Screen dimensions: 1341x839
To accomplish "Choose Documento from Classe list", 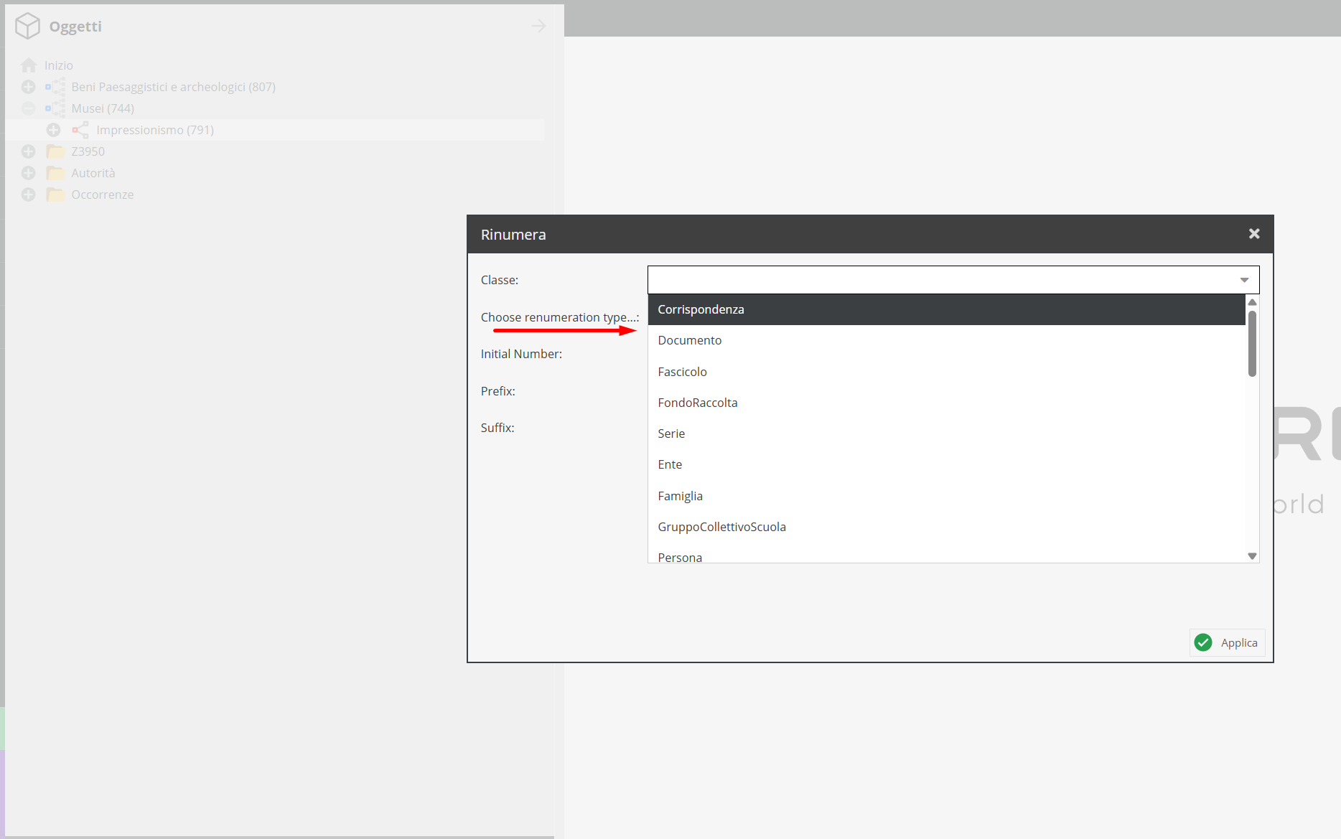I will (946, 340).
